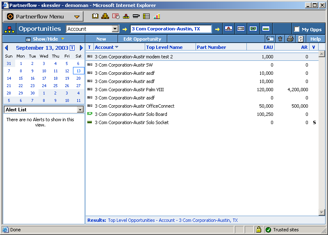This screenshot has height=235, width=328.
Task: Click the column chooser icon
Action: (x=270, y=39)
